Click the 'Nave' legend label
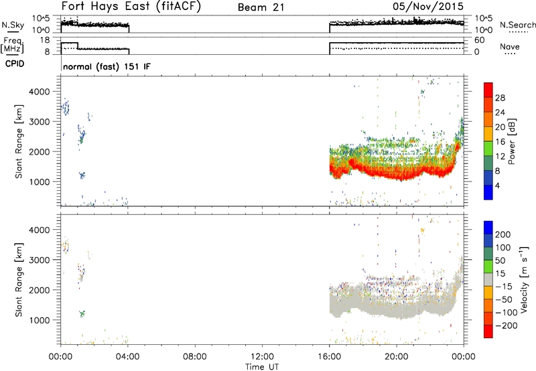536x371 pixels. [x=510, y=46]
